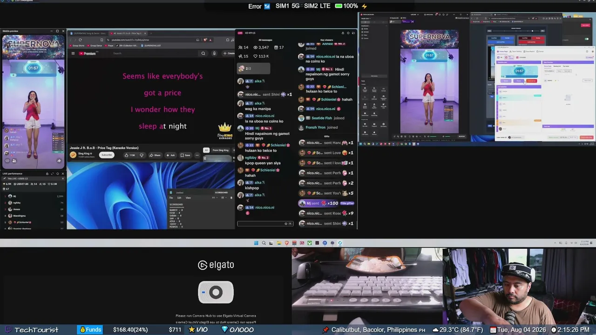Open Xbox app from taskbar
This screenshot has width=596, height=335.
tap(309, 243)
